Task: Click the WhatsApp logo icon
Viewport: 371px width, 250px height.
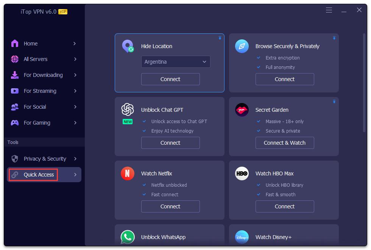Action: pos(128,237)
